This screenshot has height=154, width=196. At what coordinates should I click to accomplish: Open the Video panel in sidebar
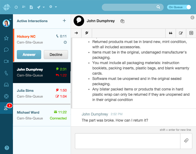click(x=6, y=61)
